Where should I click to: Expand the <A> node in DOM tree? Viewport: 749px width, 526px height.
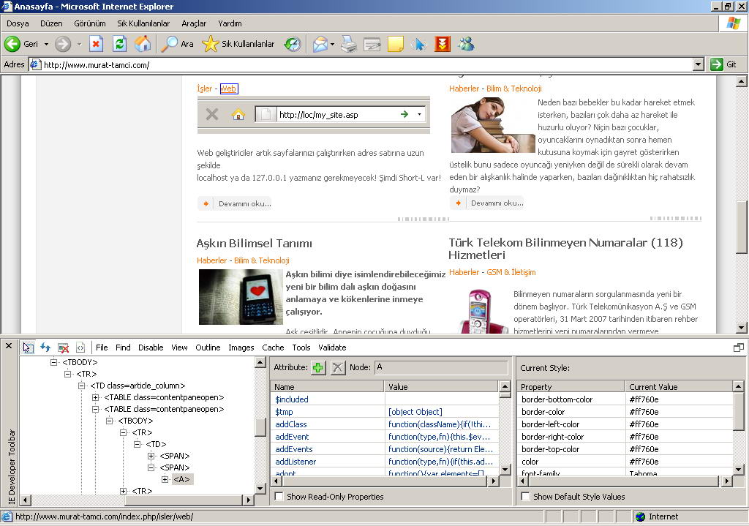pyautogui.click(x=165, y=479)
